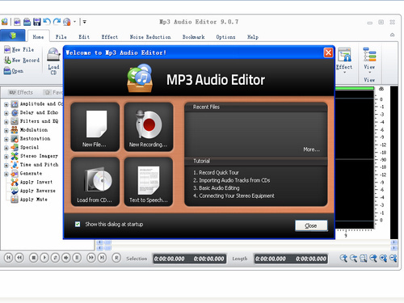Click New File in the Home ribbon
The image size is (404, 303).
(x=19, y=49)
